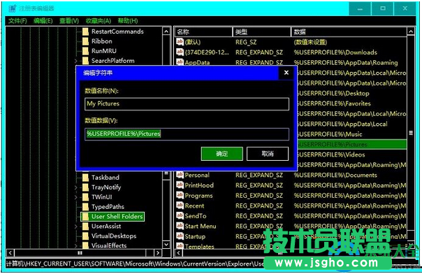Viewport: 422px width, 274px height.
Task: Select the VirtualDesktops folder icon
Action: pyautogui.click(x=85, y=236)
